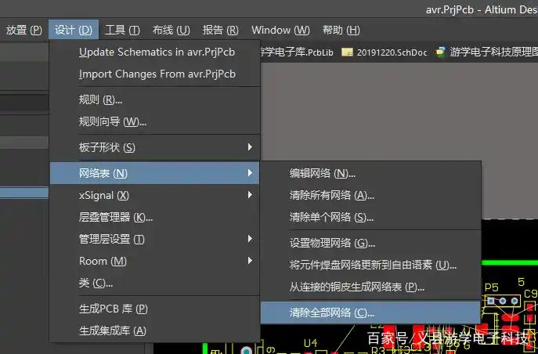Select 清除全部网络 (C) in submenu
Screen dimensions: 538x354
click(332, 312)
